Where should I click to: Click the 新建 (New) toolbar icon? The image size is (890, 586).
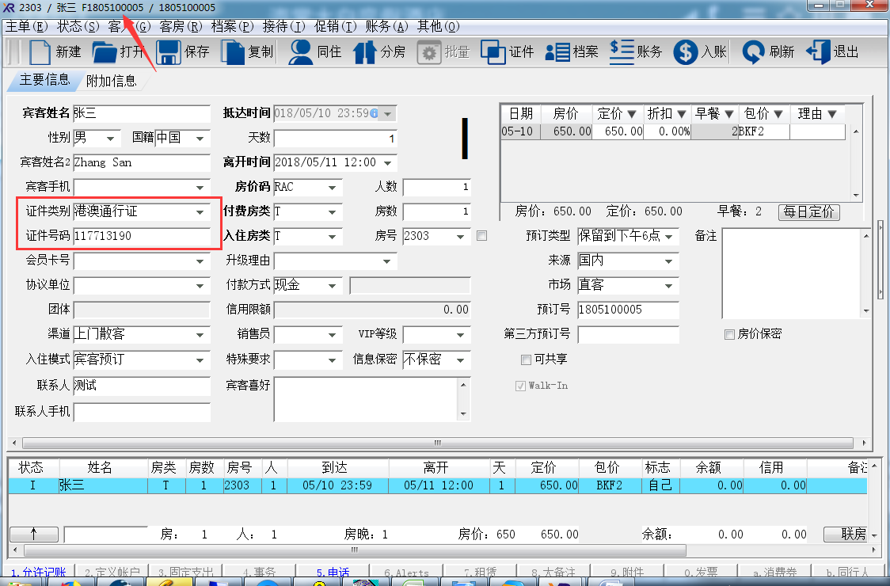(40, 52)
